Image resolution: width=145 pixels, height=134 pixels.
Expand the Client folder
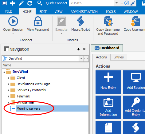tap(9, 78)
